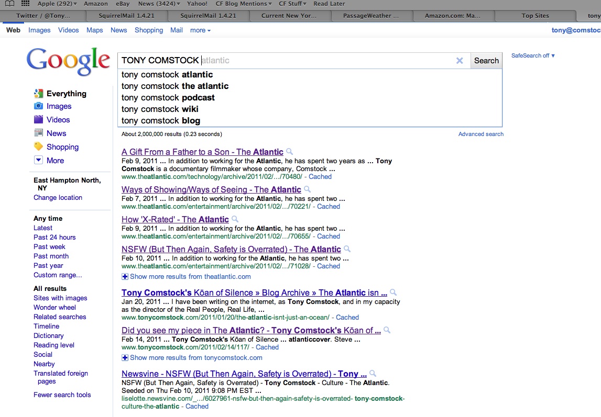Select suggestion 'tony comstock blog'
Image resolution: width=601 pixels, height=417 pixels.
tap(310, 120)
